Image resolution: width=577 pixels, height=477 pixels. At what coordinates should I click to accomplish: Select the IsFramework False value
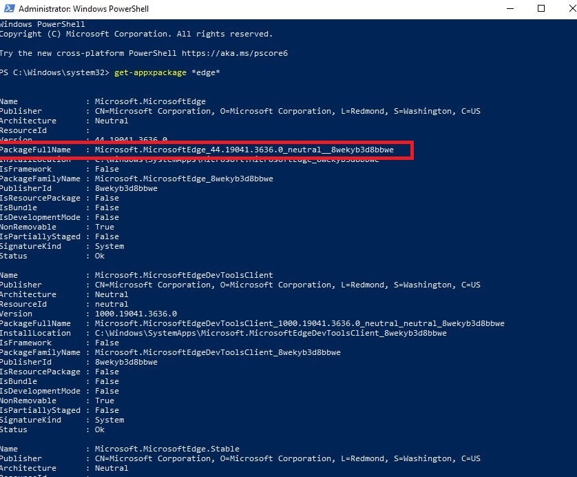point(107,169)
